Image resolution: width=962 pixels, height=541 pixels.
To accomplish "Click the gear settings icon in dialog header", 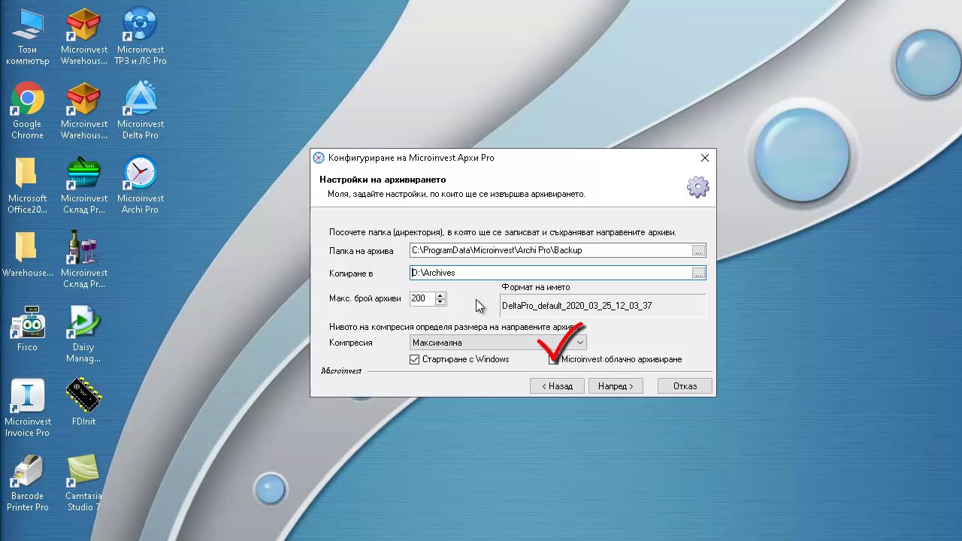I will click(698, 187).
